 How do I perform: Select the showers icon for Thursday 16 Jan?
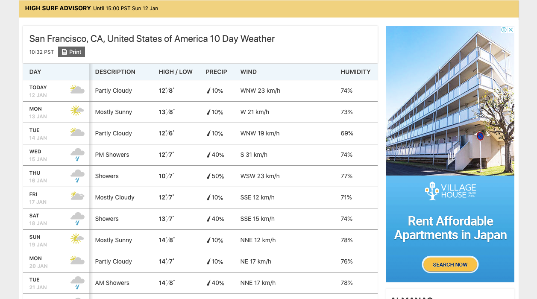(77, 176)
